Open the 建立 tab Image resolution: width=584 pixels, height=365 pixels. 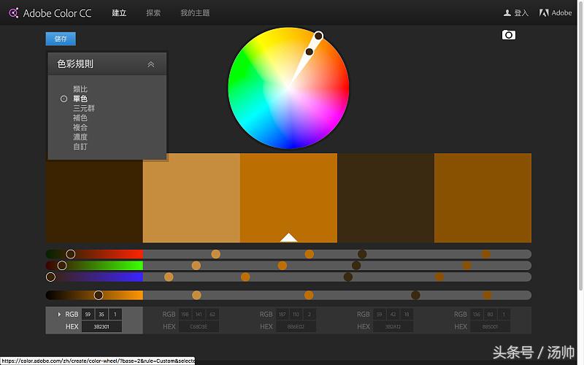[119, 13]
